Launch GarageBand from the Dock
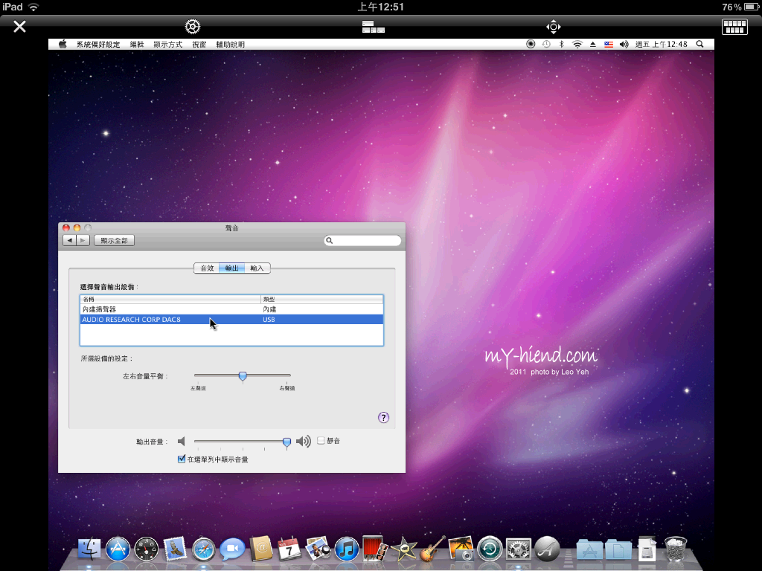Screen dimensions: 762x571 [x=432, y=548]
